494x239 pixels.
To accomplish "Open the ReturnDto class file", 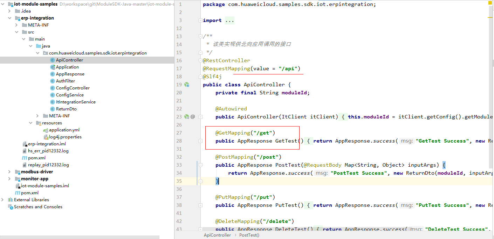I will pos(66,109).
